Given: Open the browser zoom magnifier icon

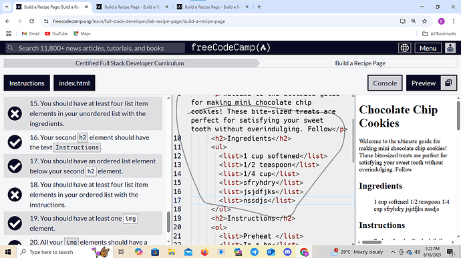Looking at the screenshot, I should click(x=414, y=21).
